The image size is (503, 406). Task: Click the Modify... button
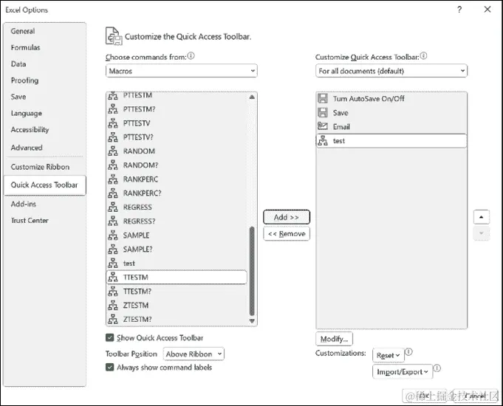335,339
